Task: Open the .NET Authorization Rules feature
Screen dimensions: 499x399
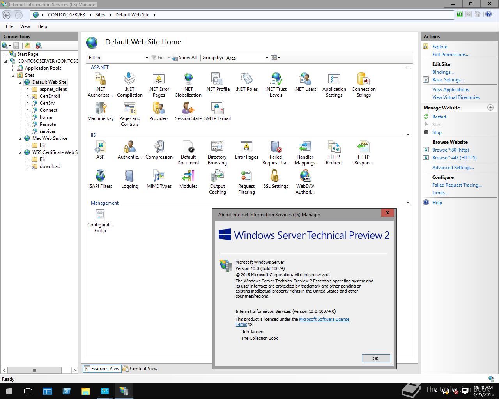Action: pos(100,85)
